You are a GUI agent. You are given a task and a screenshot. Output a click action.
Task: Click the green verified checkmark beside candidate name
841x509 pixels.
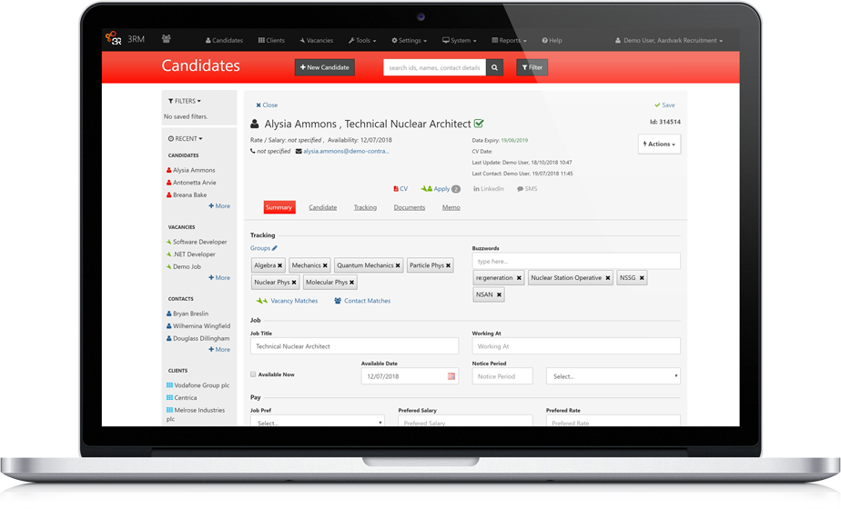pos(479,124)
